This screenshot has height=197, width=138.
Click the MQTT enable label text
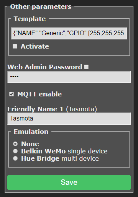[39, 94]
